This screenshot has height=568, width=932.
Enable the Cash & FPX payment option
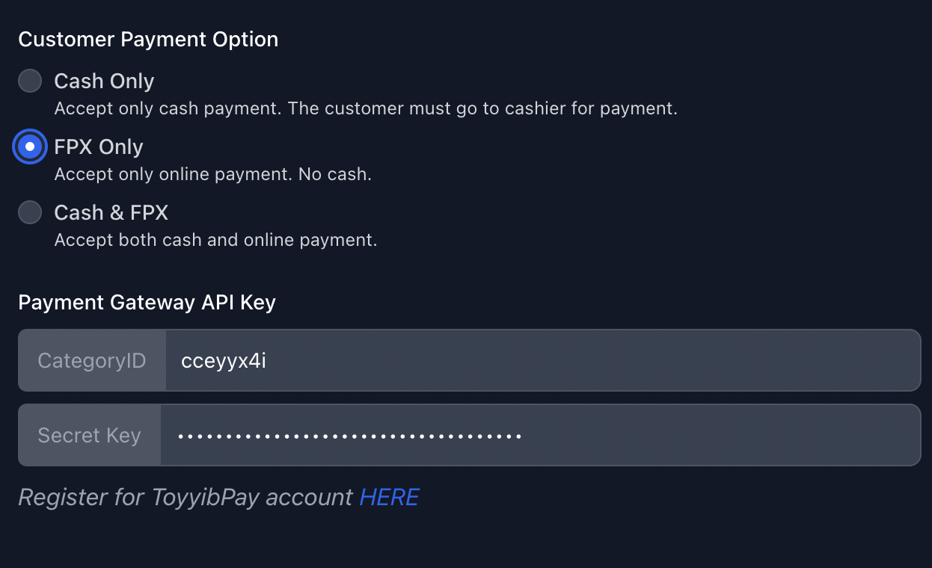29,212
